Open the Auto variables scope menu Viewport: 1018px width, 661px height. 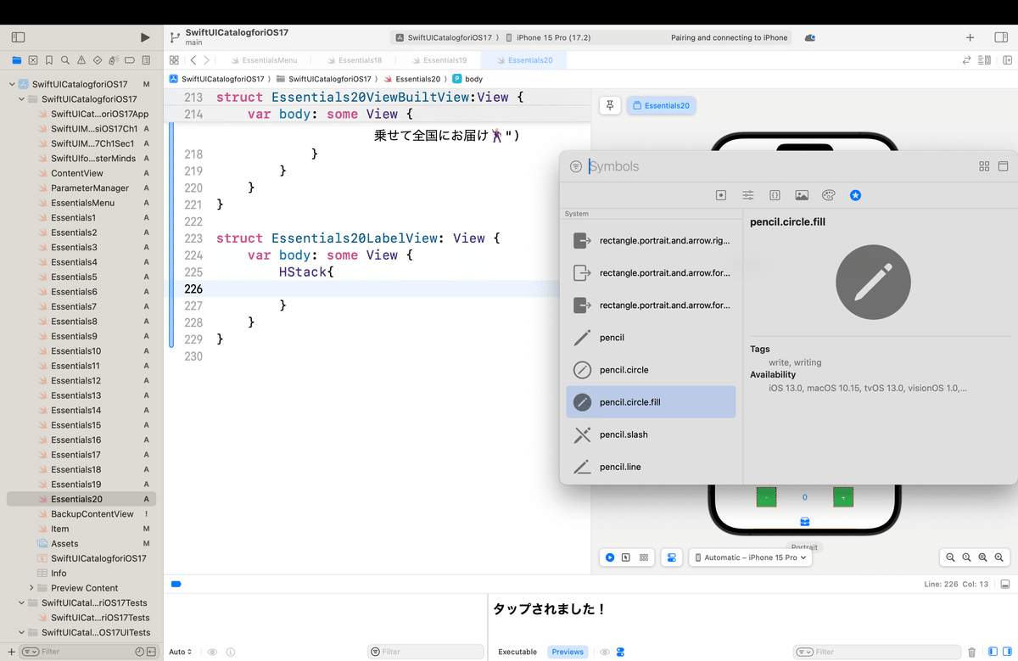181,652
